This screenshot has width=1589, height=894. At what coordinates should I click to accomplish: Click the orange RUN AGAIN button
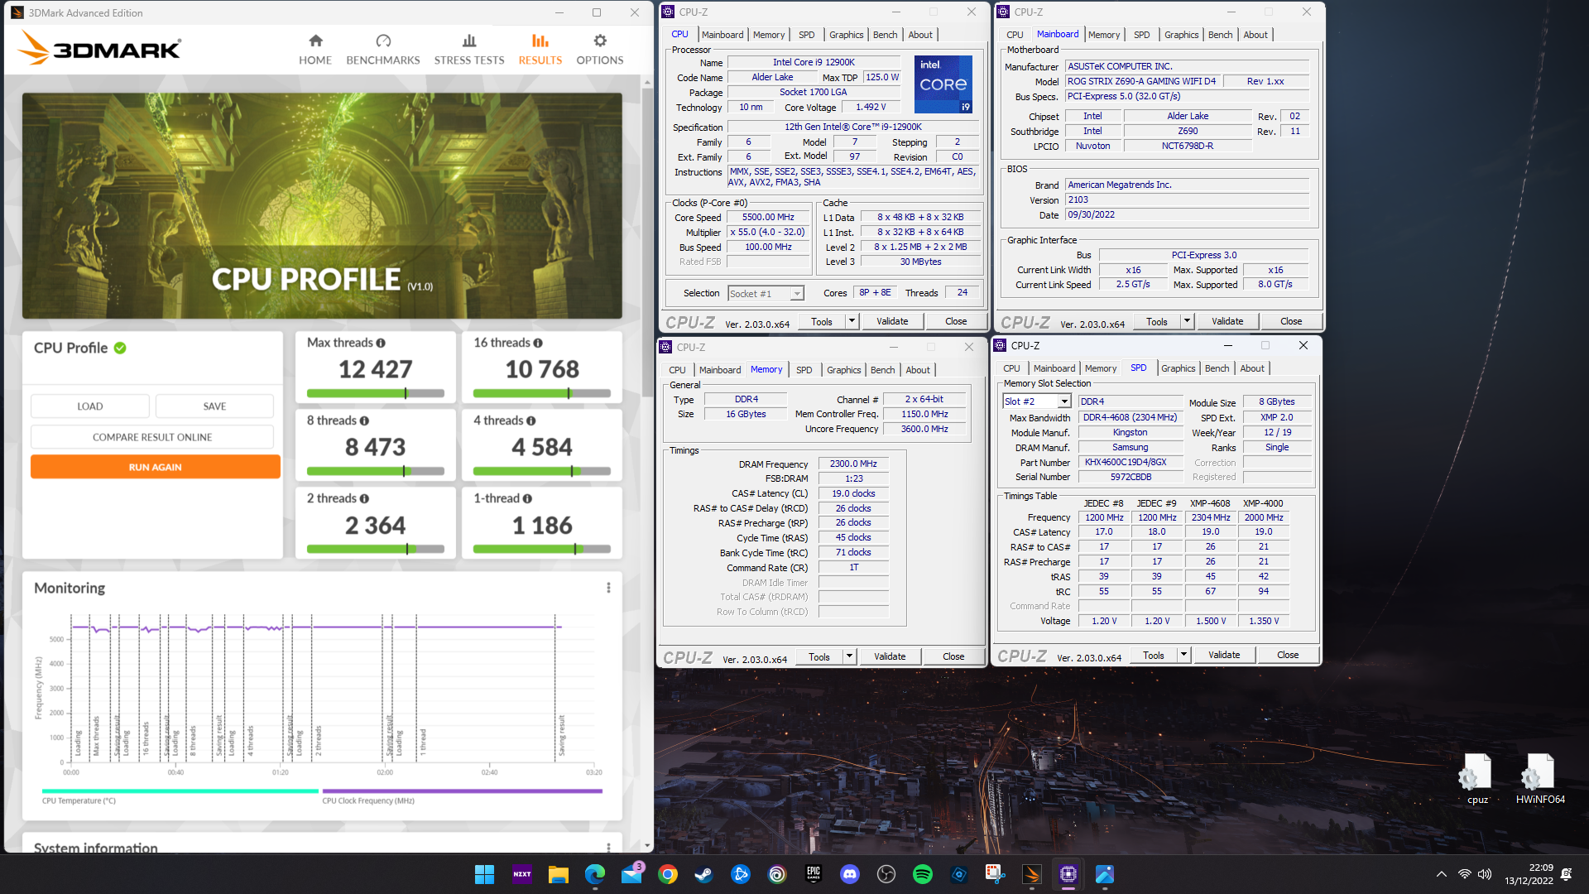(x=156, y=467)
